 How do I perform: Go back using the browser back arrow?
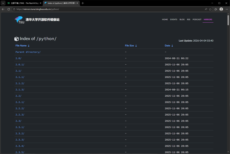[3, 9]
